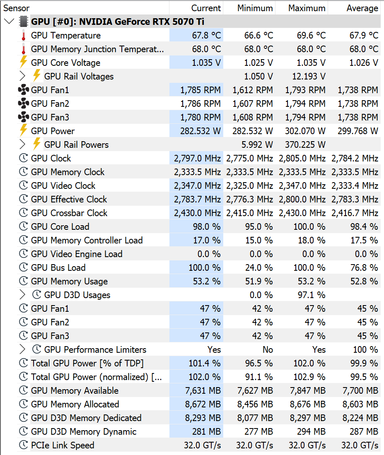Image resolution: width=384 pixels, height=455 pixels.
Task: Click the fan icon beside GPU Fan1 RPM
Action: [x=24, y=90]
